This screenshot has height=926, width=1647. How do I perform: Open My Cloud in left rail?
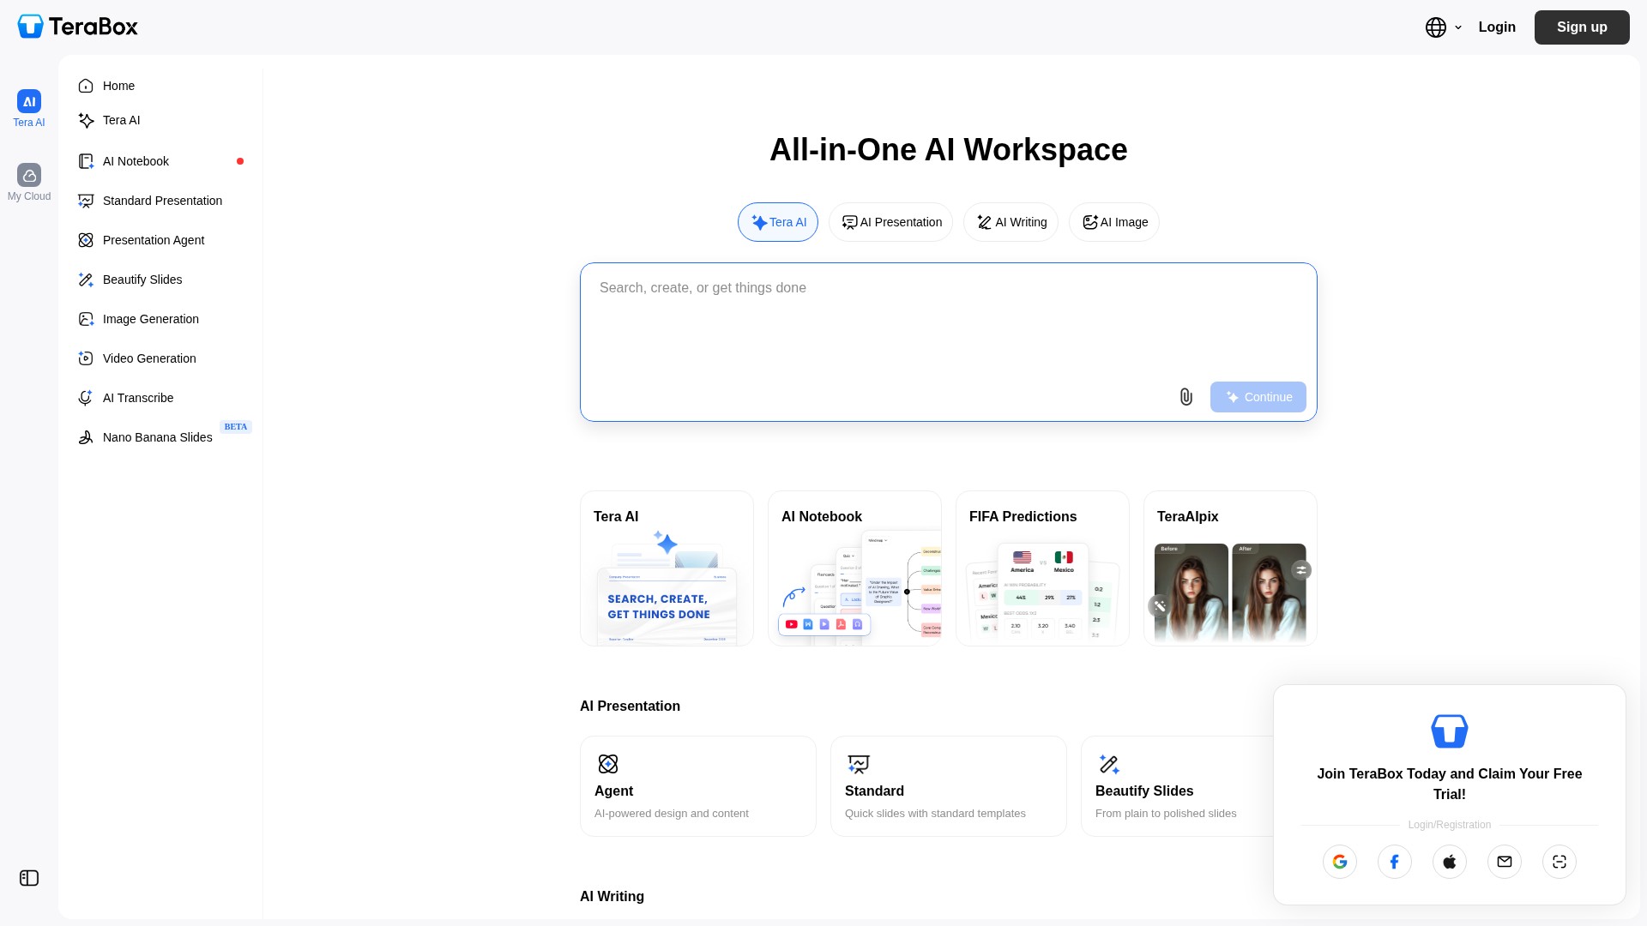(x=29, y=183)
